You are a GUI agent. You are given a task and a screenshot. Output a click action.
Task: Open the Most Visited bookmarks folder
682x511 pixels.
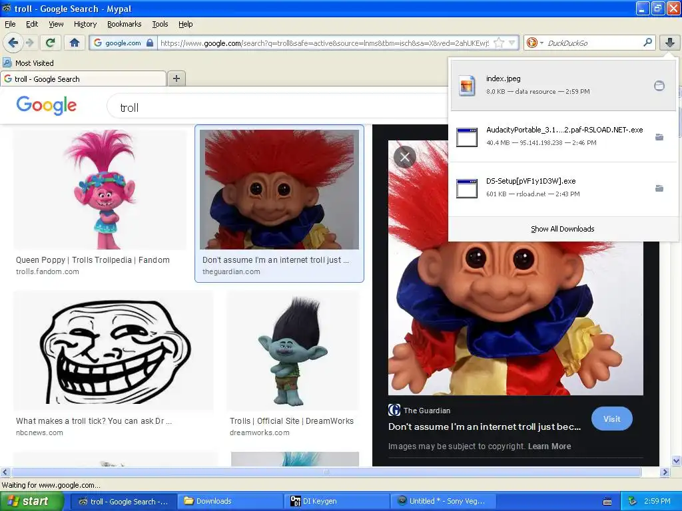29,63
